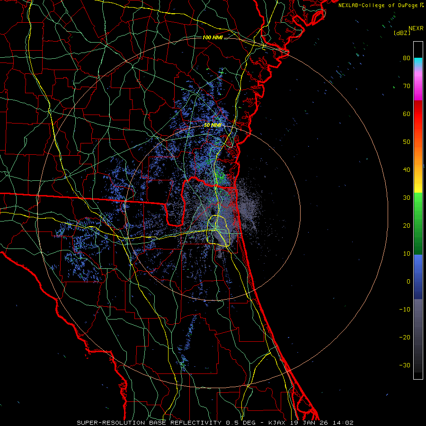The height and width of the screenshot is (426, 426).
Task: Click the 0 value on the dBZ scale
Action: [x=408, y=282]
